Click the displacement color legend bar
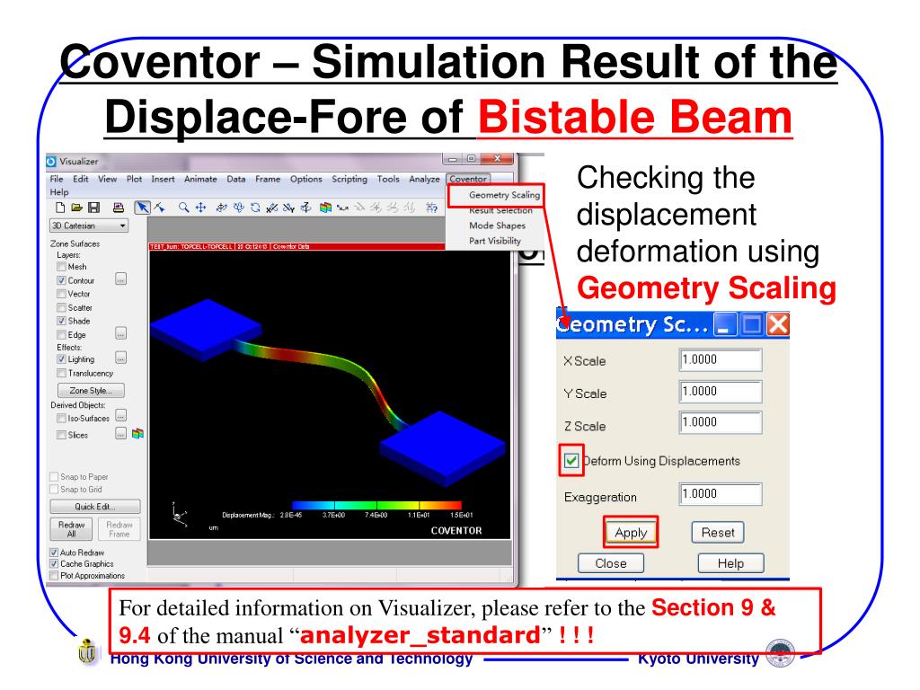This screenshot has width=920, height=690. pyautogui.click(x=376, y=505)
